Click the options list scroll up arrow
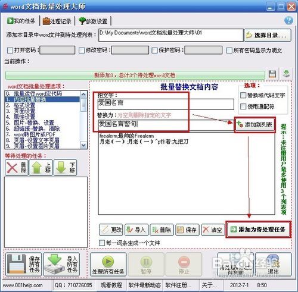Image resolution: width=298 pixels, height=292 pixels. tap(83, 95)
